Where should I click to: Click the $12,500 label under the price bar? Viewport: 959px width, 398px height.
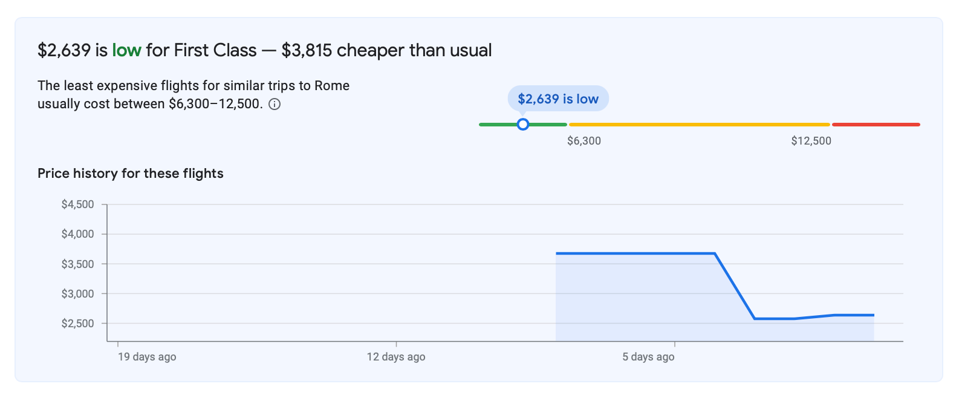pyautogui.click(x=811, y=141)
